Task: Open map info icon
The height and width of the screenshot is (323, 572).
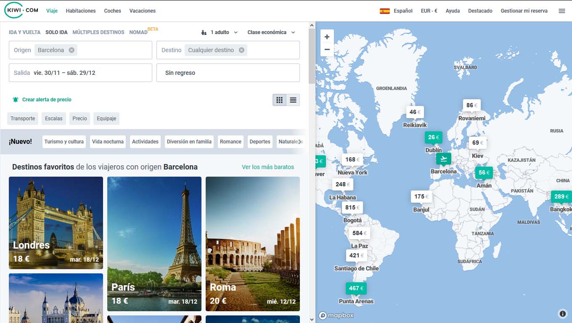Action: pos(562,313)
